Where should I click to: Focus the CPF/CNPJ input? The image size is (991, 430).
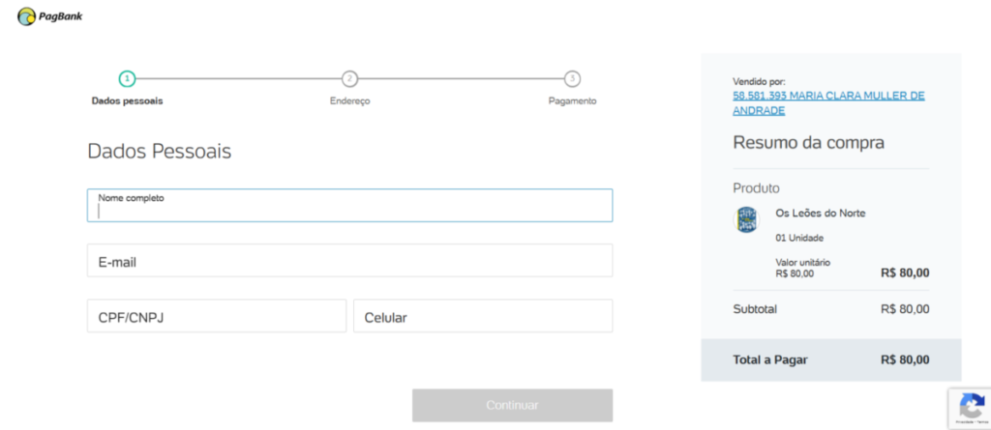[216, 316]
